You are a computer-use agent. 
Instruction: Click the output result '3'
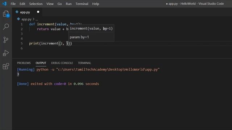(18, 74)
